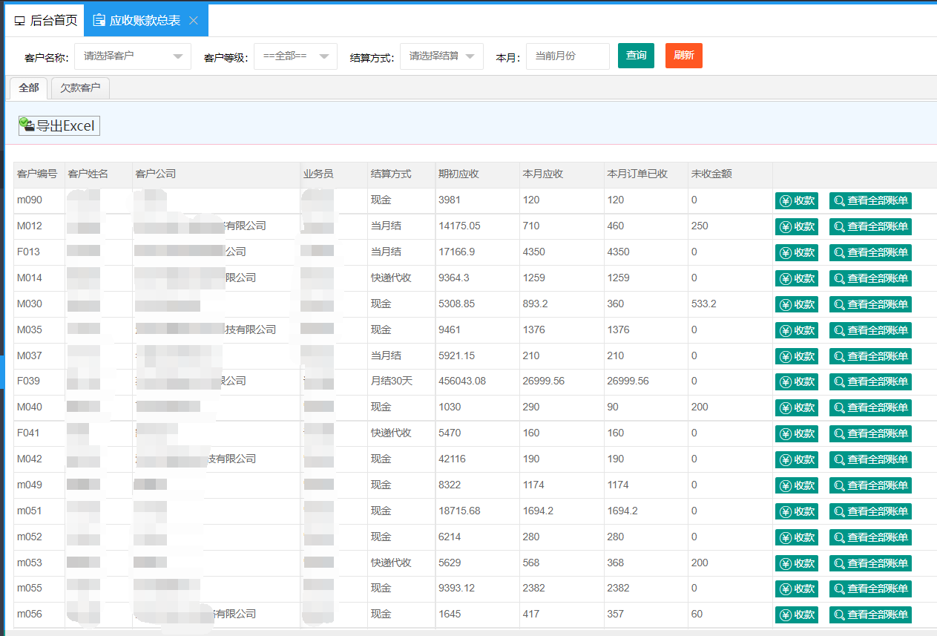This screenshot has height=636, width=937.
Task: Switch to the 欠款客户 tab
Action: pos(80,88)
